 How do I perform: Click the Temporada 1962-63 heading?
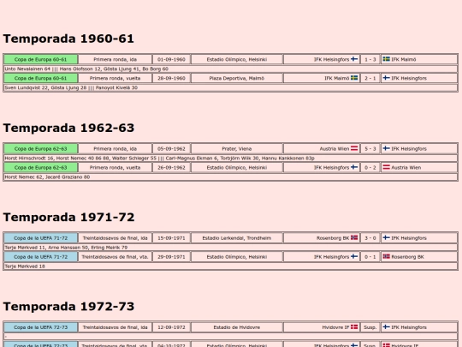click(68, 128)
